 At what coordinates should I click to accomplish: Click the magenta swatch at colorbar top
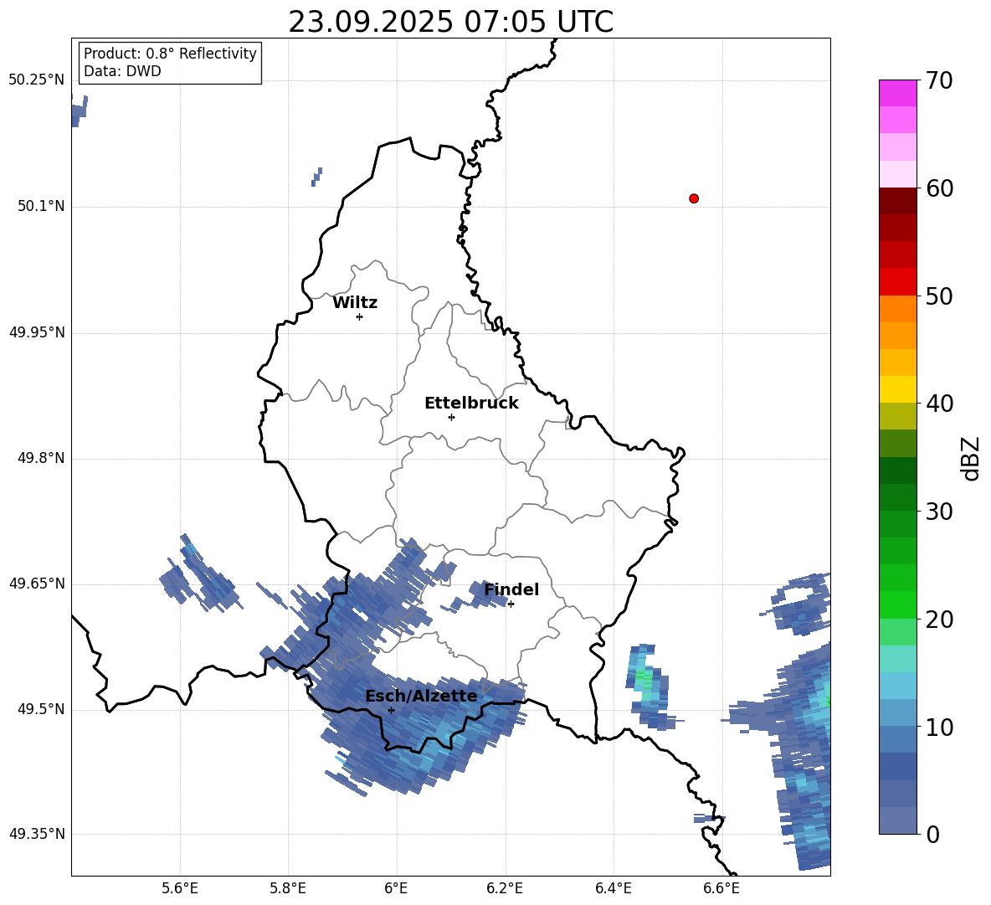point(897,93)
